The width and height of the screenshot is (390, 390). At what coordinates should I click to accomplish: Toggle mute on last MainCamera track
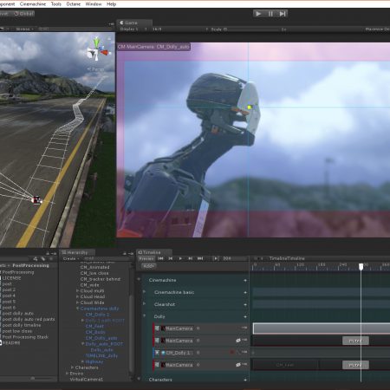coord(238,365)
